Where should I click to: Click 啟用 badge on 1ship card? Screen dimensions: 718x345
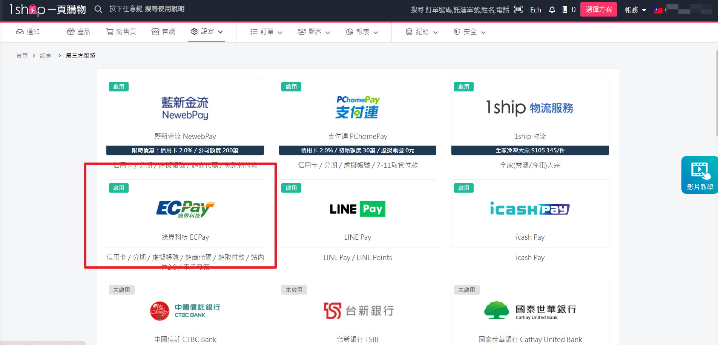tap(463, 87)
